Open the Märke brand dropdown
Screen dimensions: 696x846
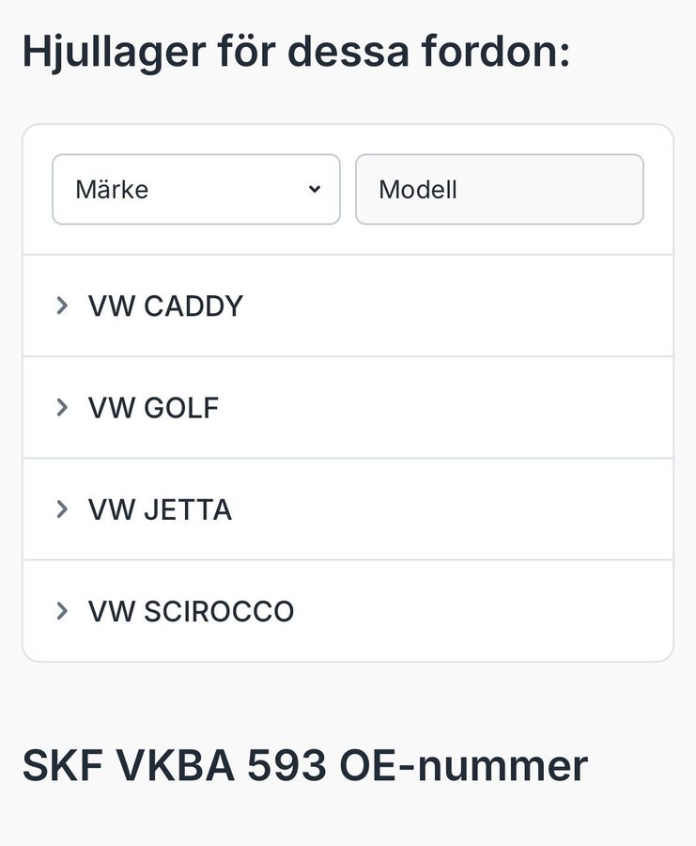(x=195, y=190)
